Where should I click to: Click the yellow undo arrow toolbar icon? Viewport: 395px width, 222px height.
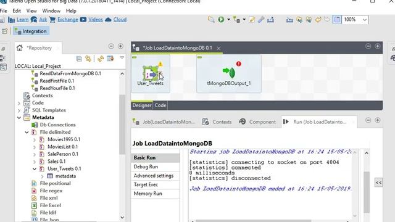(x=318, y=19)
